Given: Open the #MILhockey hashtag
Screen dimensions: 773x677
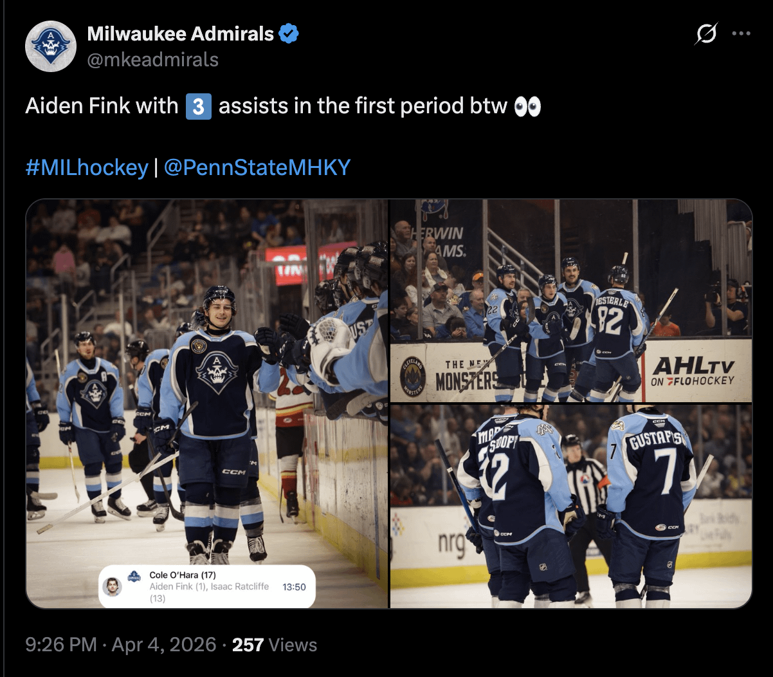Looking at the screenshot, I should pyautogui.click(x=87, y=167).
